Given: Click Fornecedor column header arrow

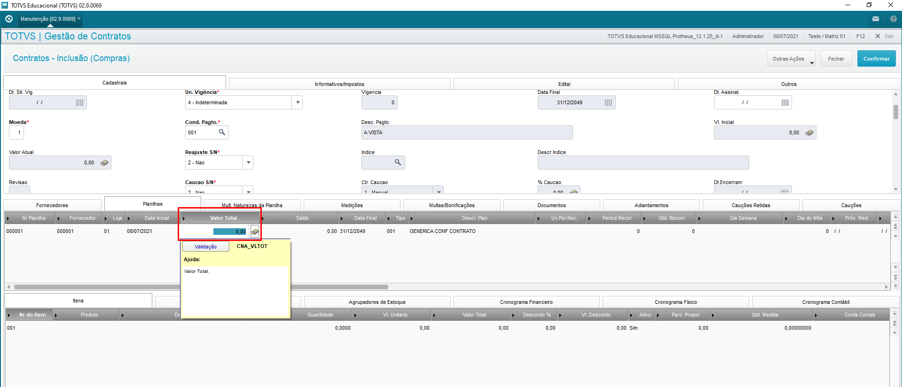Looking at the screenshot, I should click(59, 218).
